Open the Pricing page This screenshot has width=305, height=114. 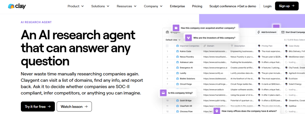(197, 6)
